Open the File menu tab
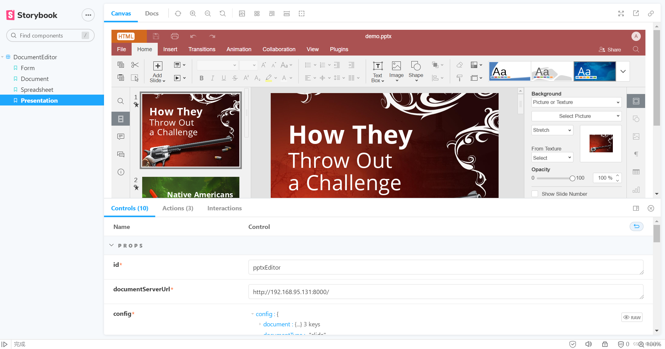Image resolution: width=665 pixels, height=349 pixels. pyautogui.click(x=121, y=49)
